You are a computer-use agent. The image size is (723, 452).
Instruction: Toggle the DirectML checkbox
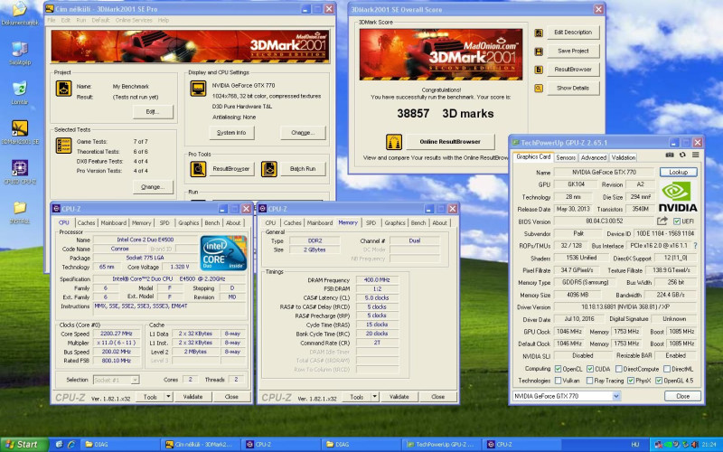click(667, 369)
